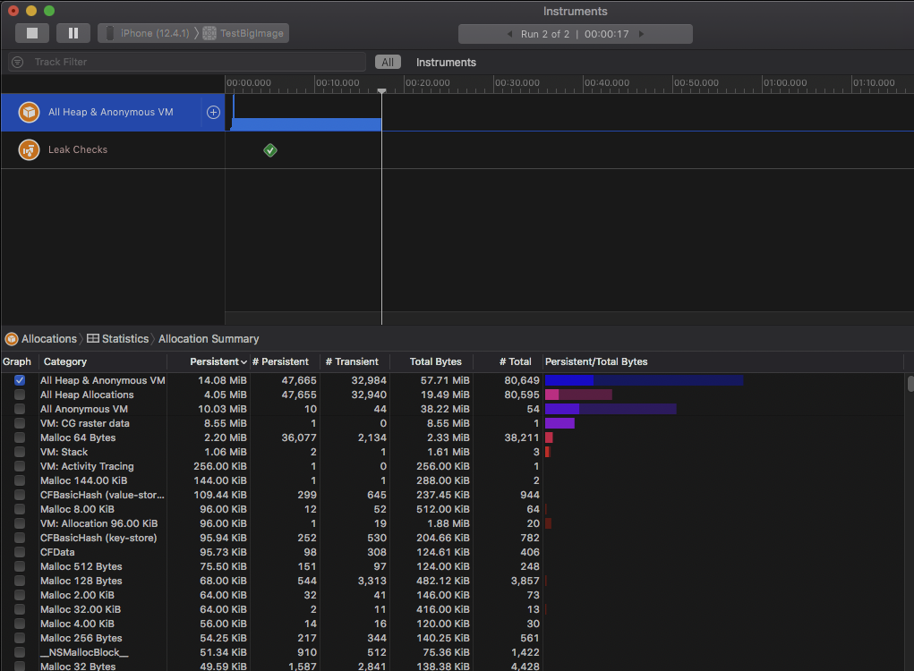Image resolution: width=914 pixels, height=671 pixels.
Task: Click the 01:00.000 timeline ruler mark
Action: click(x=785, y=82)
